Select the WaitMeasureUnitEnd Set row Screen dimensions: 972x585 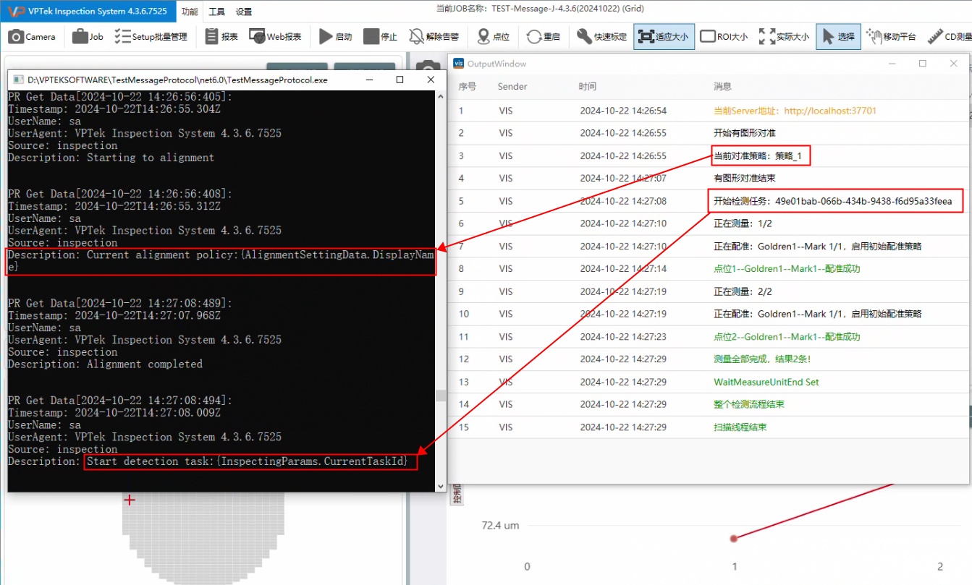click(x=708, y=382)
